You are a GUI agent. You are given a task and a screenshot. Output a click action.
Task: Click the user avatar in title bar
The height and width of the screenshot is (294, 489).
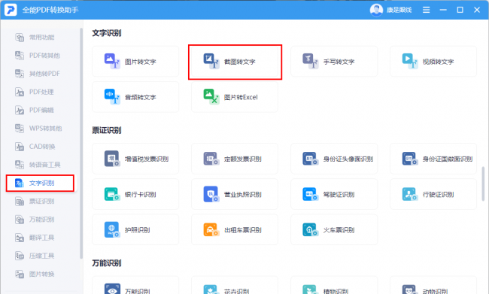(376, 10)
